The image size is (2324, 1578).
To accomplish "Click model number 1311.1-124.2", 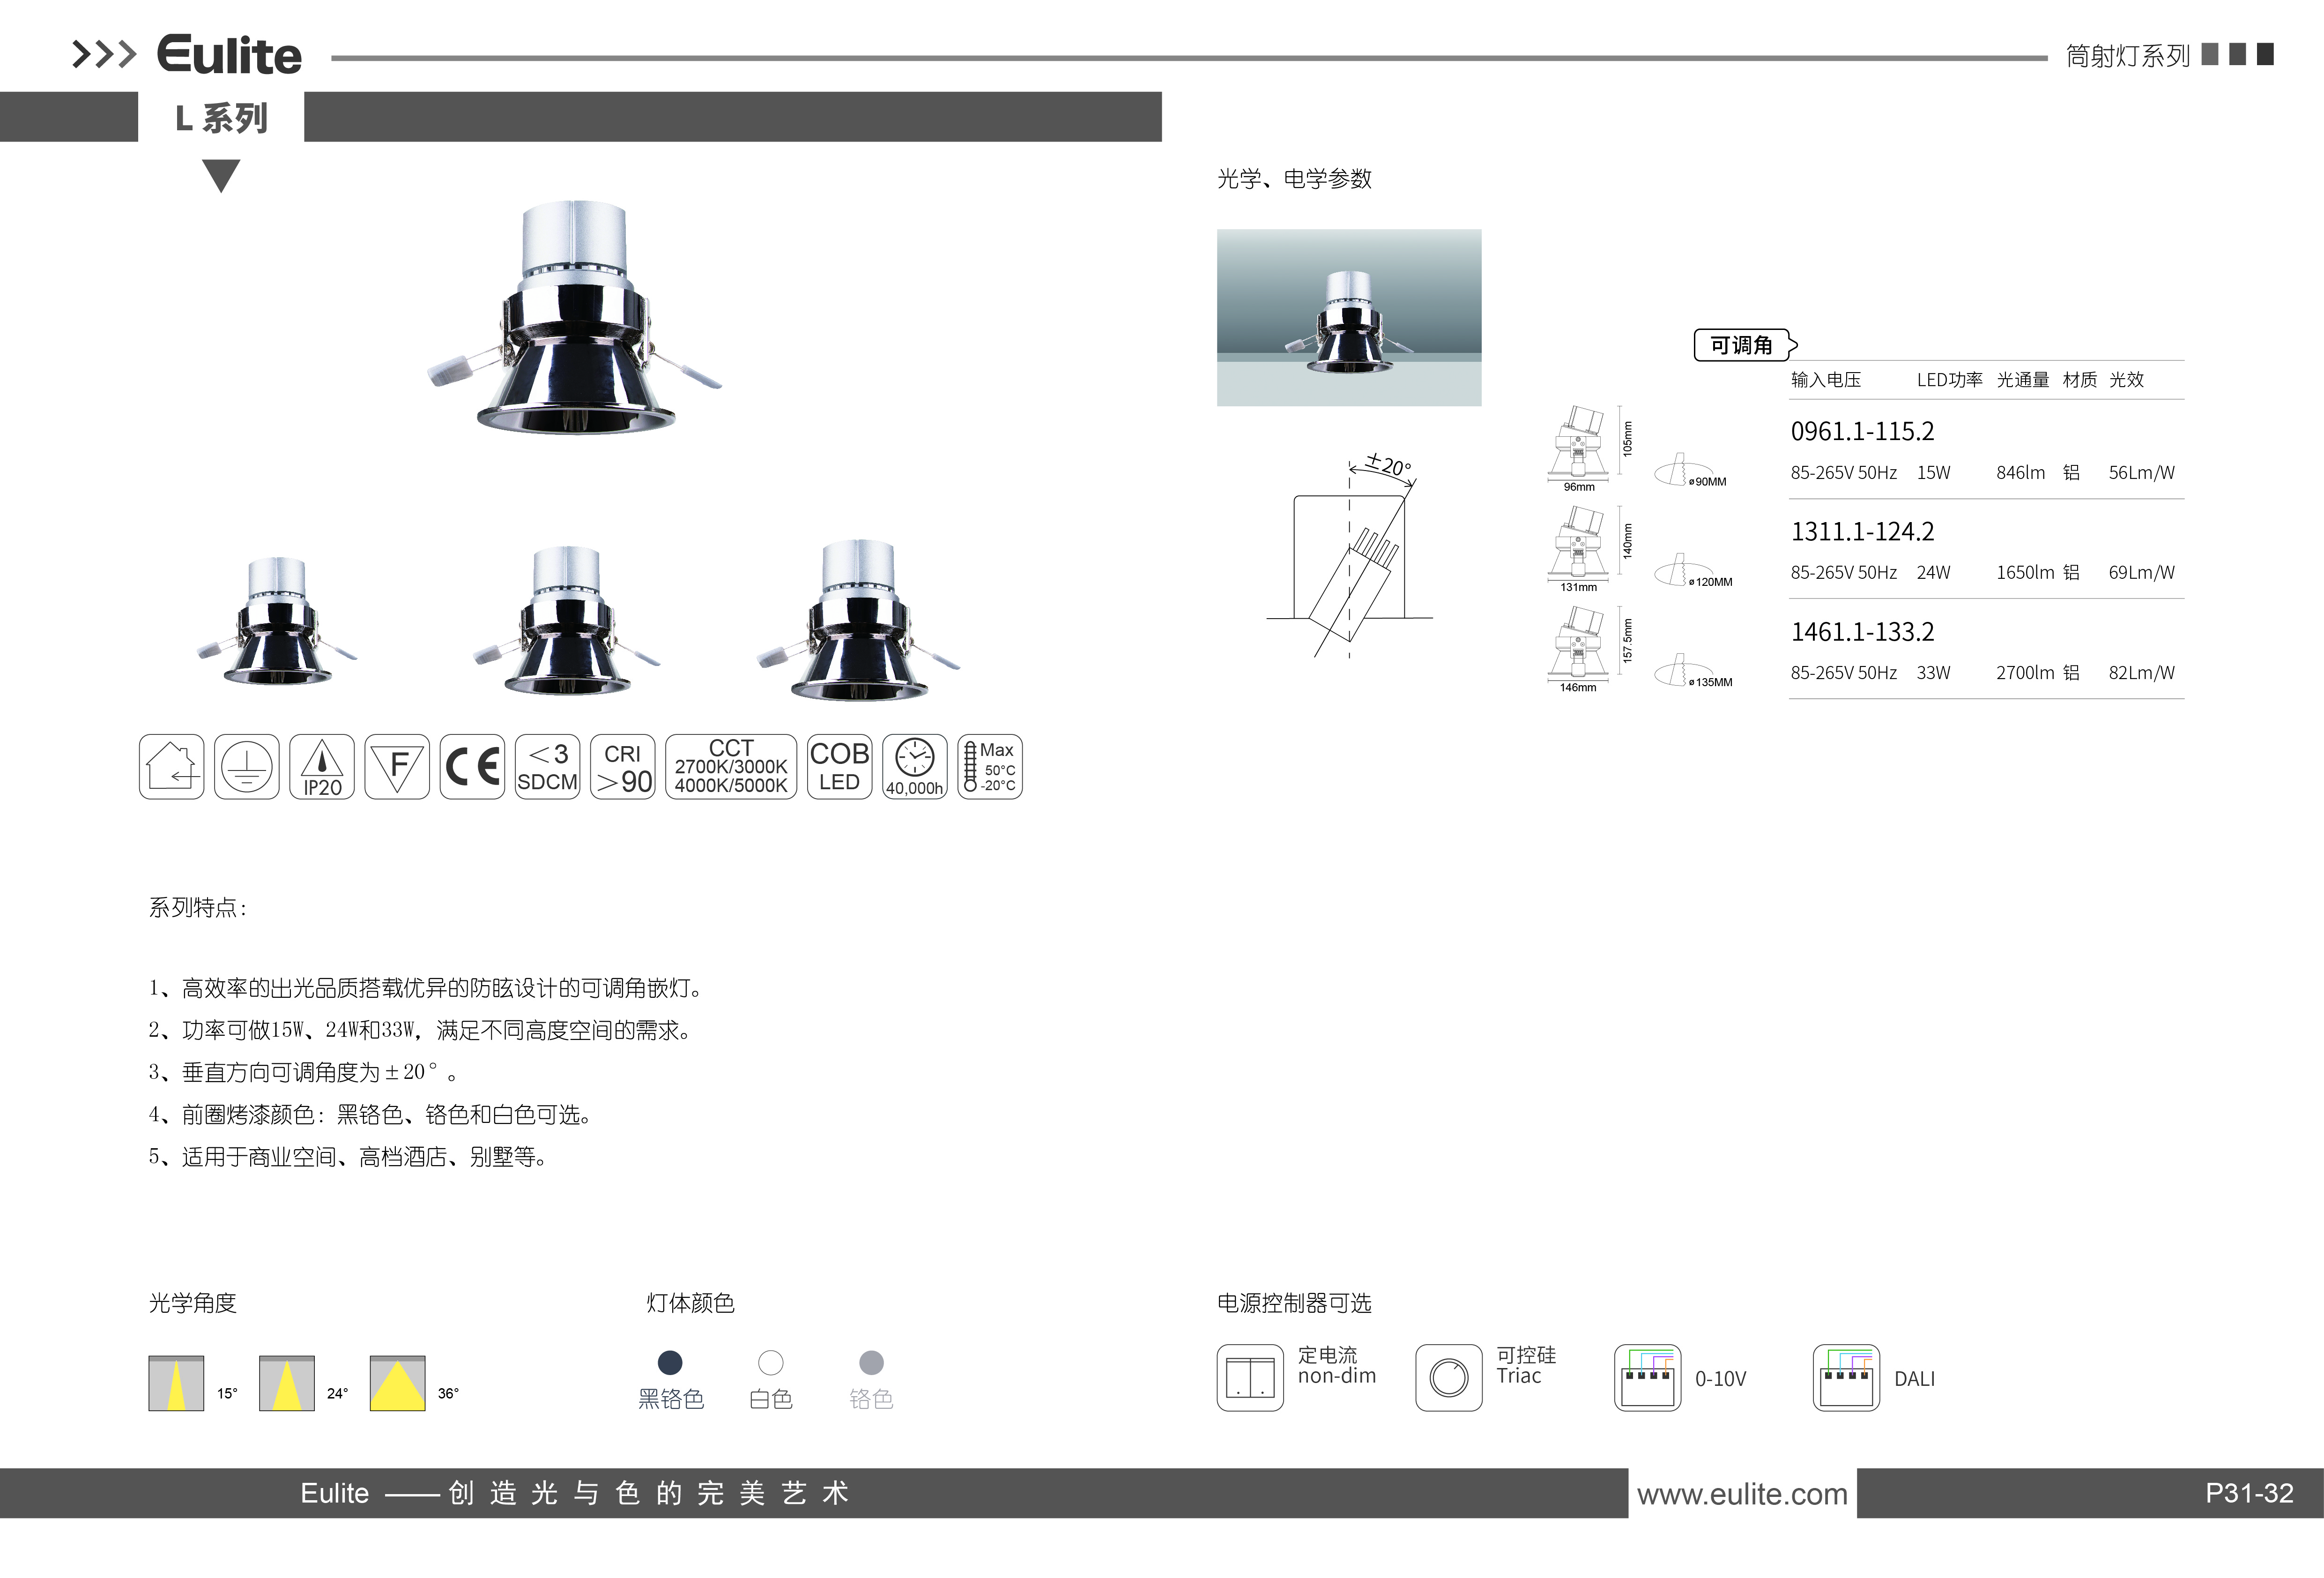I will 1862,531.
